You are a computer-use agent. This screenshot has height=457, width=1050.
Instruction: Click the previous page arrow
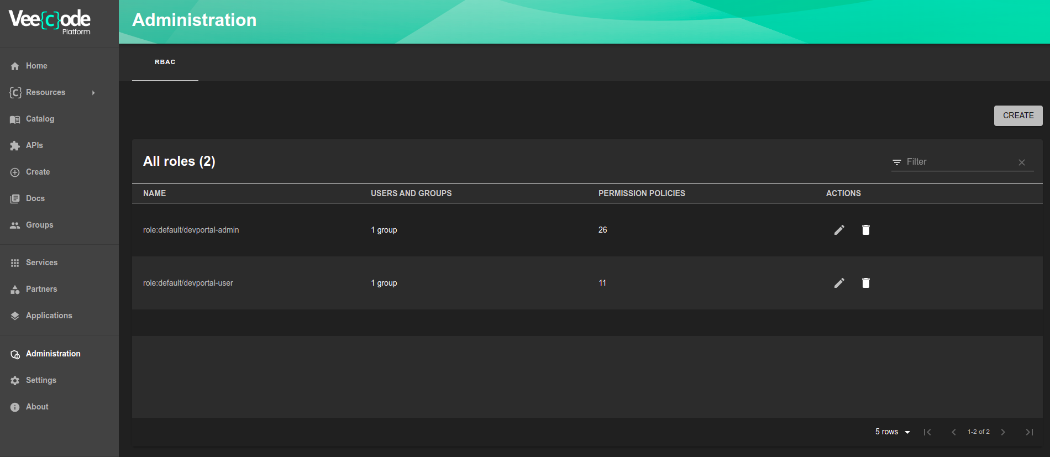pyautogui.click(x=953, y=432)
